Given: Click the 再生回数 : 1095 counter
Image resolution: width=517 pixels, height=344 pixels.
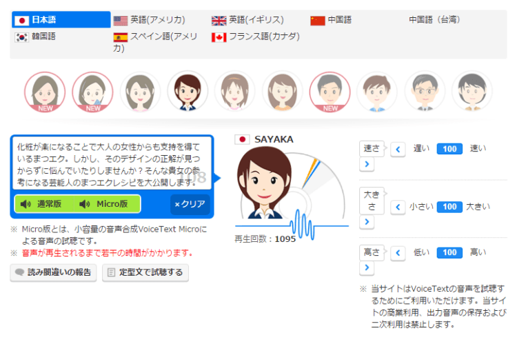Looking at the screenshot, I should (x=265, y=239).
